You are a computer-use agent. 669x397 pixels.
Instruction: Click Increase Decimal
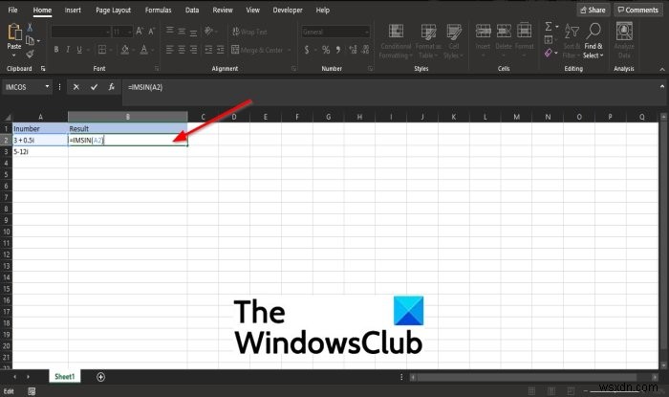click(x=353, y=50)
